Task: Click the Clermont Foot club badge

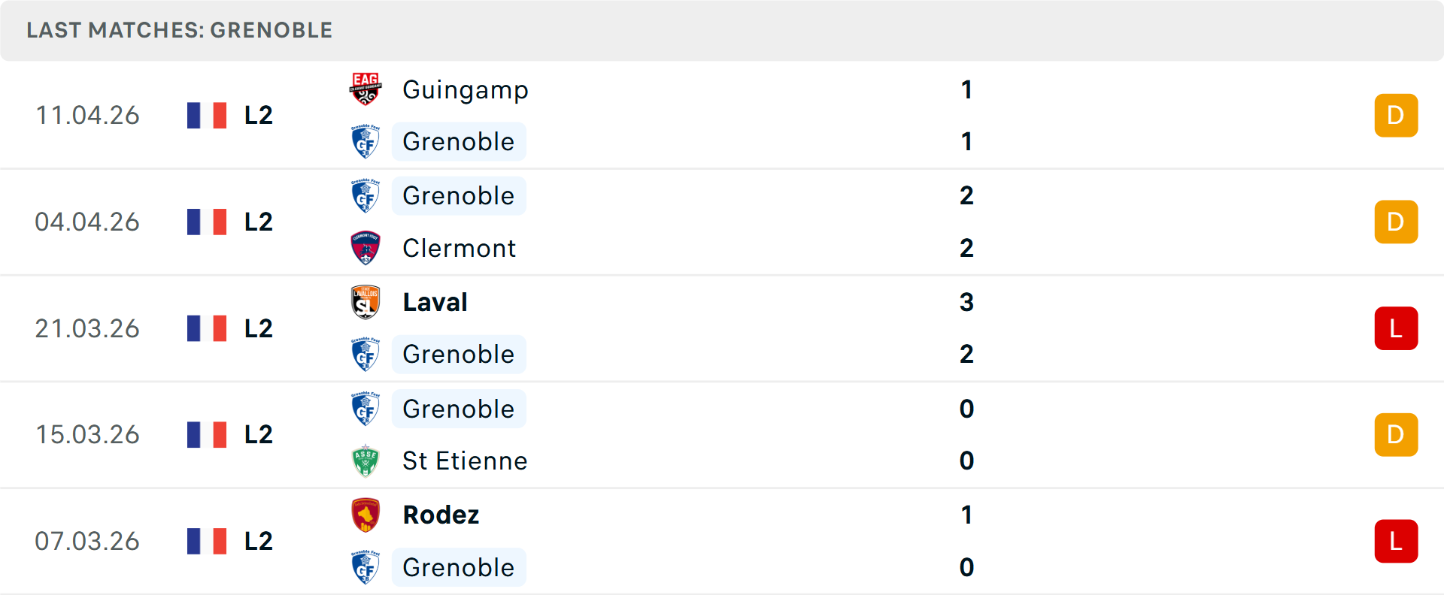Action: [x=366, y=248]
